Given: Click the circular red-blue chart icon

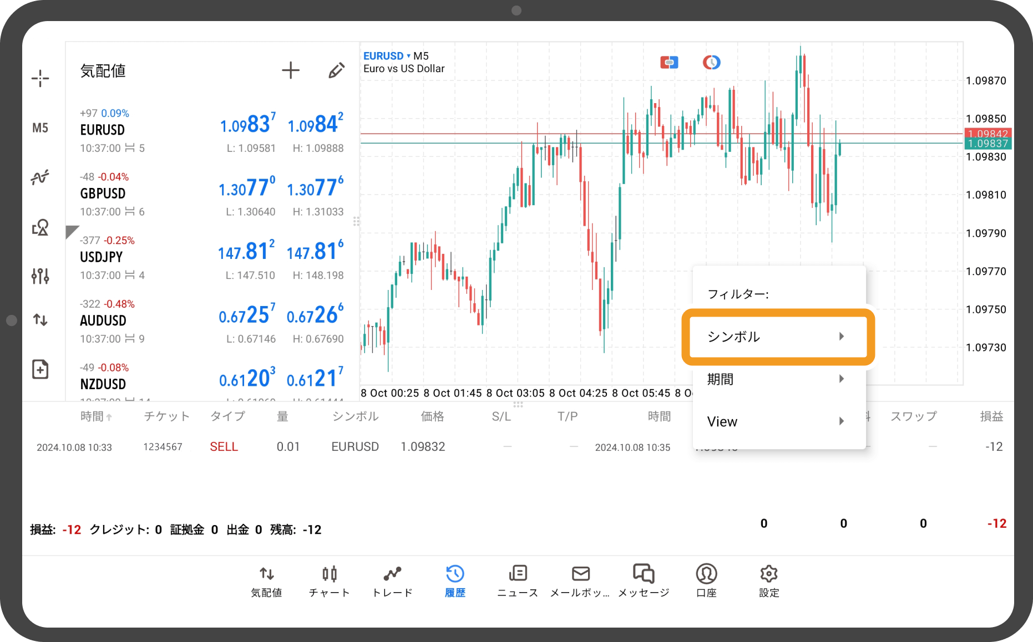Looking at the screenshot, I should click(x=711, y=62).
